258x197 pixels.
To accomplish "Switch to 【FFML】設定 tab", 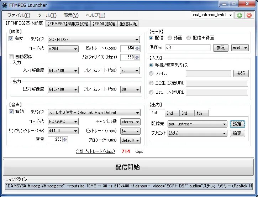I will pos(104,24).
